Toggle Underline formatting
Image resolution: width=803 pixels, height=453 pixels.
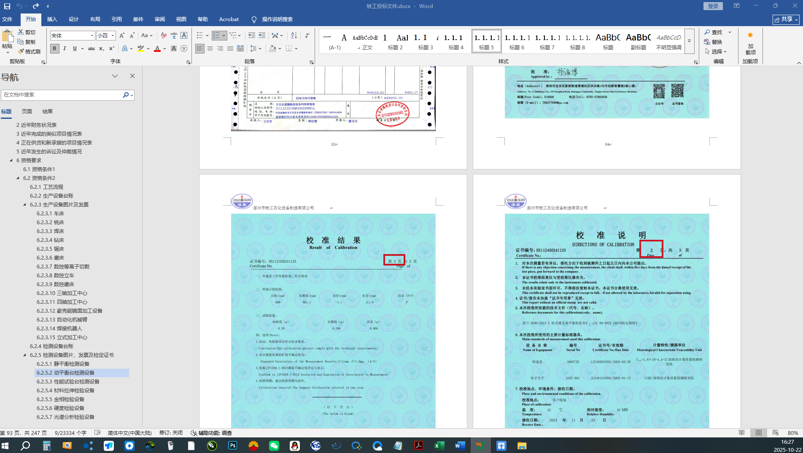click(x=75, y=48)
